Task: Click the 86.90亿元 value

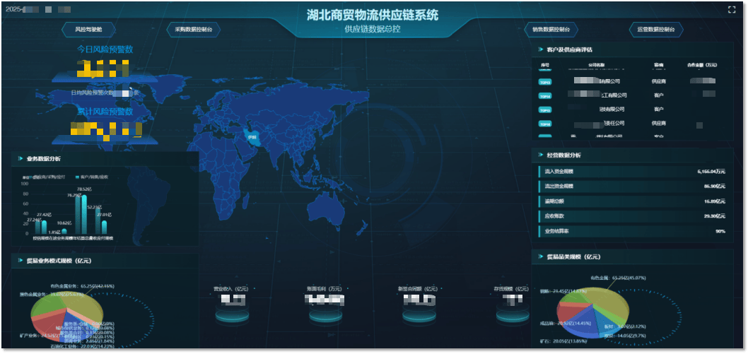Action: [x=715, y=186]
